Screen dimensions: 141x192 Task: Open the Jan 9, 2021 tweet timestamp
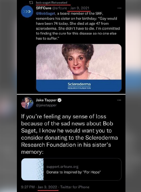(x=79, y=8)
